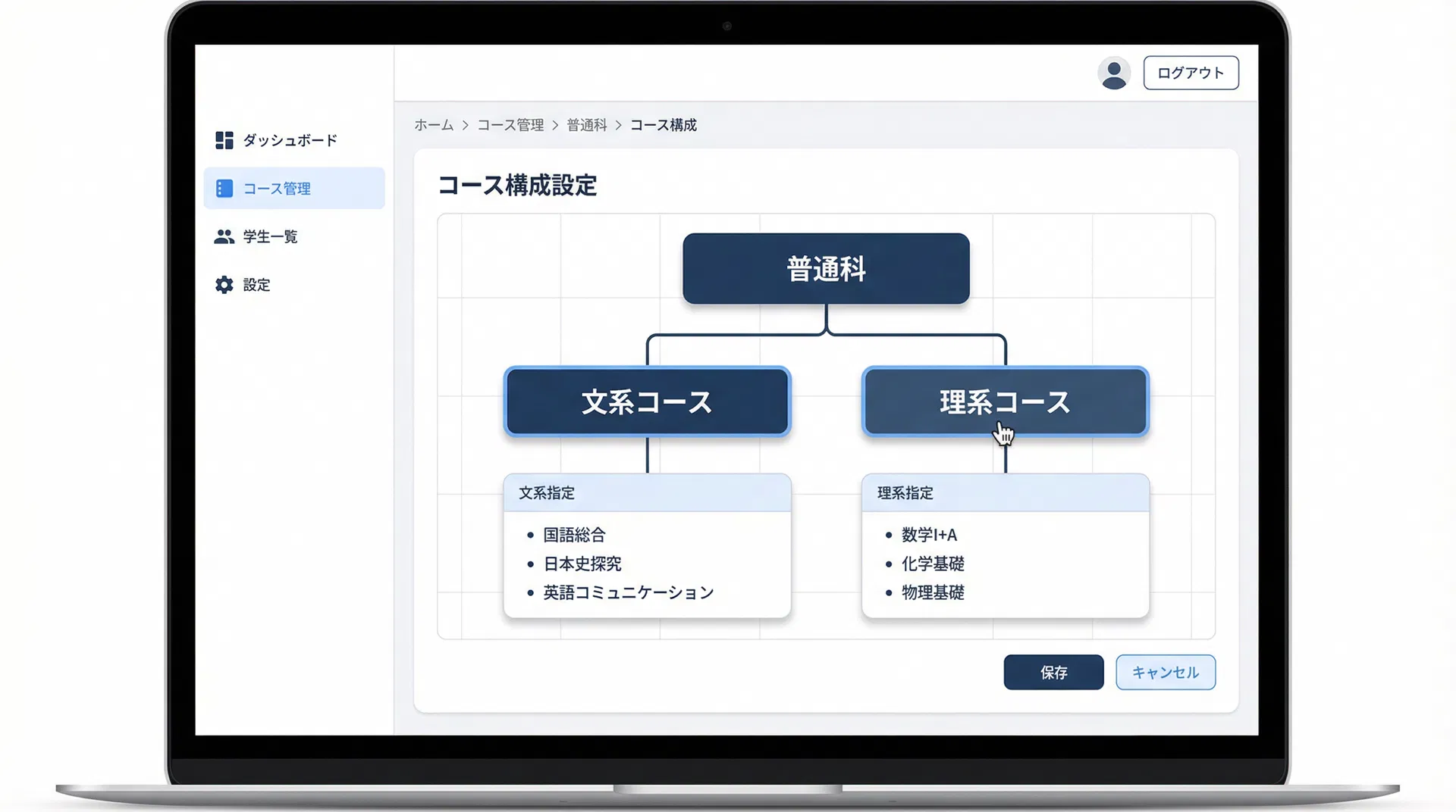
Task: Select 国語総合 in the 文系指定 list
Action: click(574, 534)
